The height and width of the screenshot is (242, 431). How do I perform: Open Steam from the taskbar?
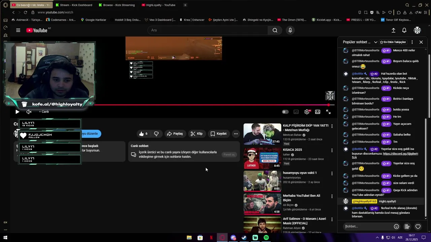244,238
